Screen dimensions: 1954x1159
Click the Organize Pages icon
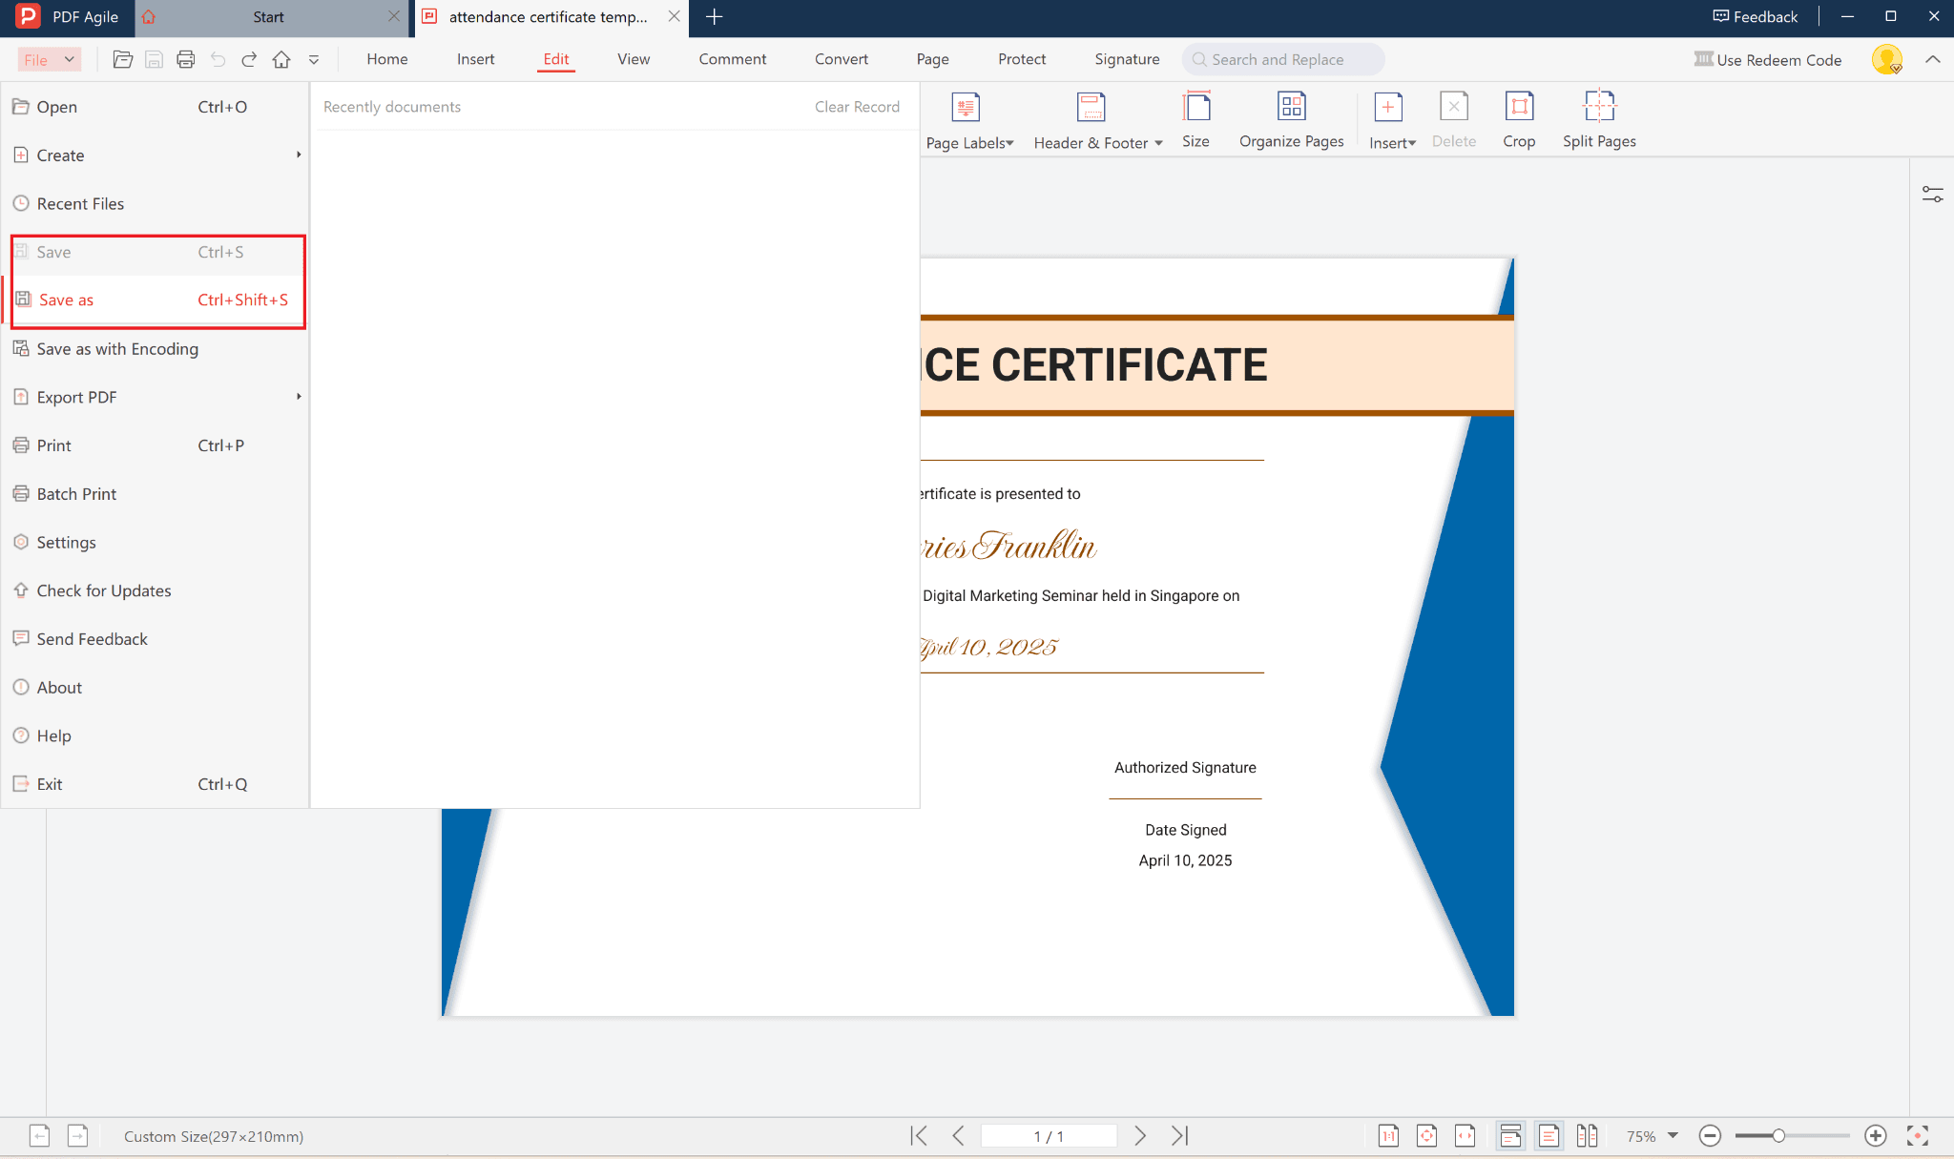click(1291, 107)
